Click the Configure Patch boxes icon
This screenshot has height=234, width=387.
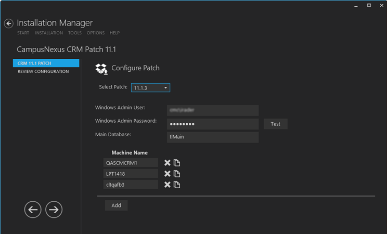(101, 69)
